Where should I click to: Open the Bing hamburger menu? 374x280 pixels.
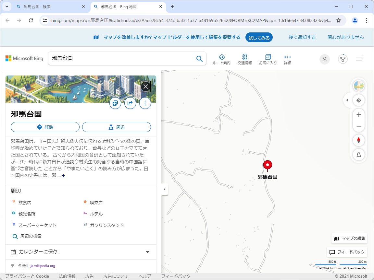click(359, 59)
